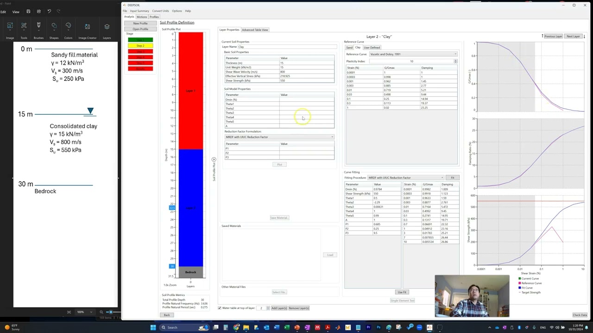Viewport: 593px width, 333px height.
Task: Go to the Previous Layer
Action: 553,36
